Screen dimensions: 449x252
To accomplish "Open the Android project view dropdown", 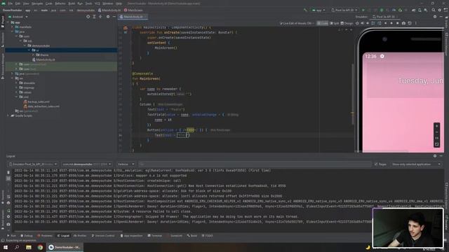I will (x=18, y=17).
